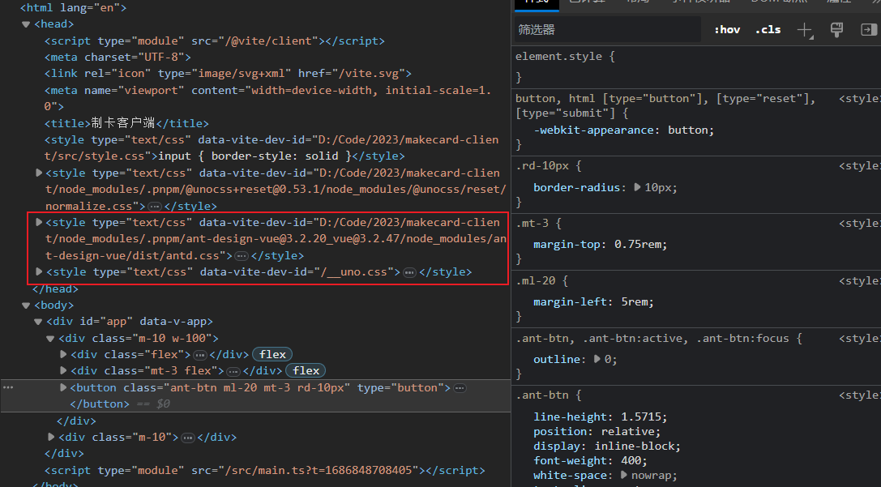Edit the font-weight value 400
The image size is (881, 487).
pyautogui.click(x=631, y=461)
